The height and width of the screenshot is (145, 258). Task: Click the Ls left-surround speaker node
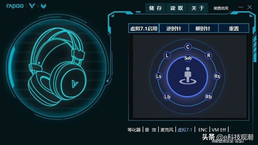[x=159, y=76]
